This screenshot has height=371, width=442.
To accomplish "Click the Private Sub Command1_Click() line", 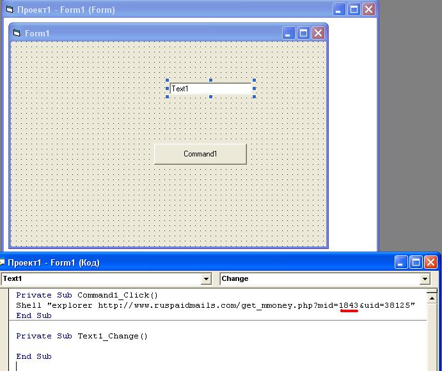I will point(87,295).
